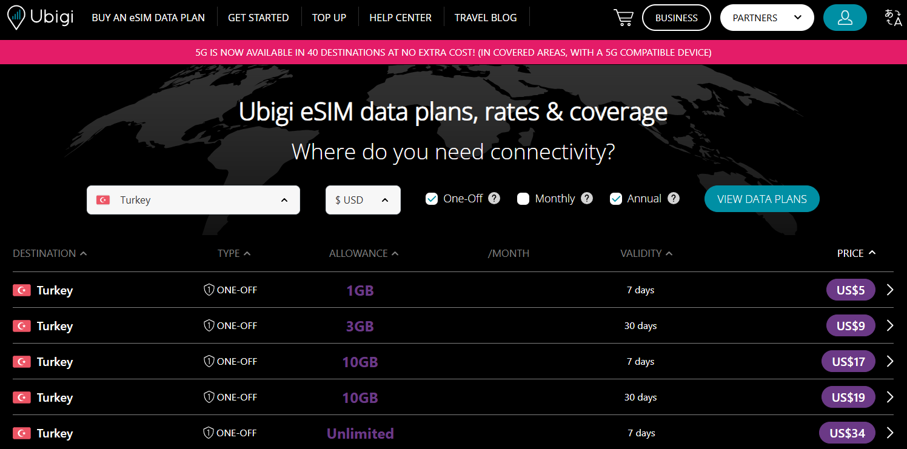Go to Travel Blog menu item
The image size is (907, 449).
pos(486,18)
